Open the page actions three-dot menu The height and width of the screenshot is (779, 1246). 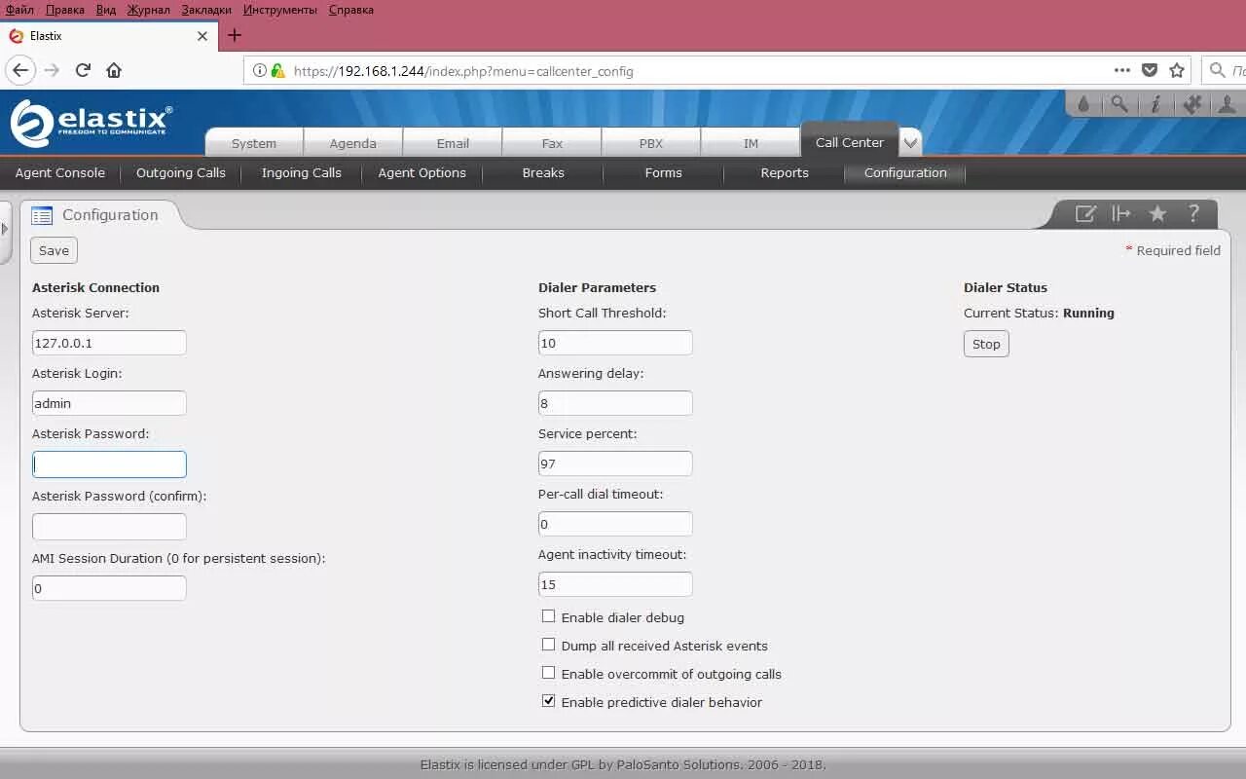coord(1122,70)
